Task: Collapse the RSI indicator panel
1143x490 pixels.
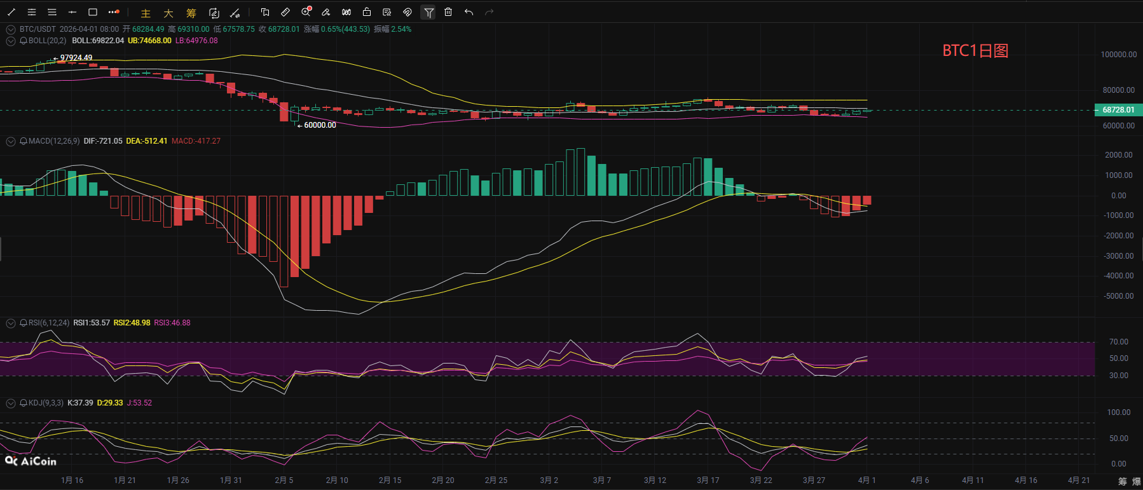Action: pyautogui.click(x=11, y=323)
